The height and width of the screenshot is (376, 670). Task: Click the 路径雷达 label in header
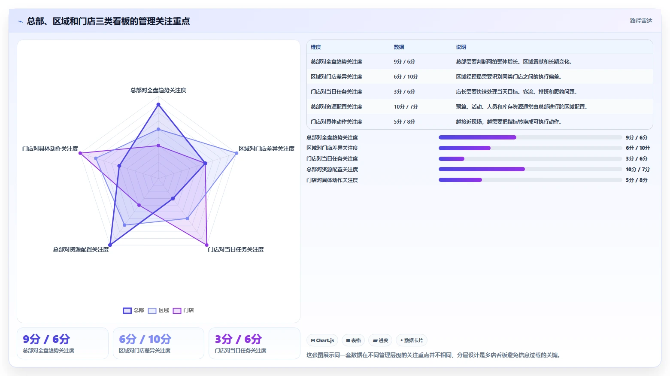(x=641, y=21)
